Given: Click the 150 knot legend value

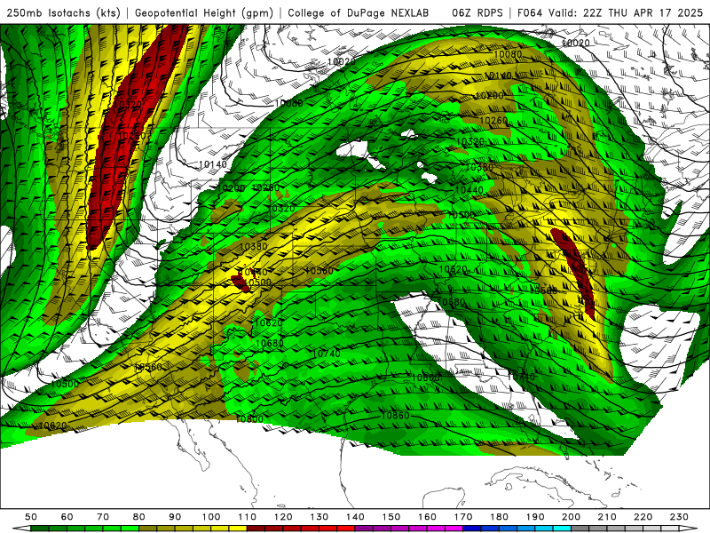Looking at the screenshot, I should pyautogui.click(x=391, y=517).
